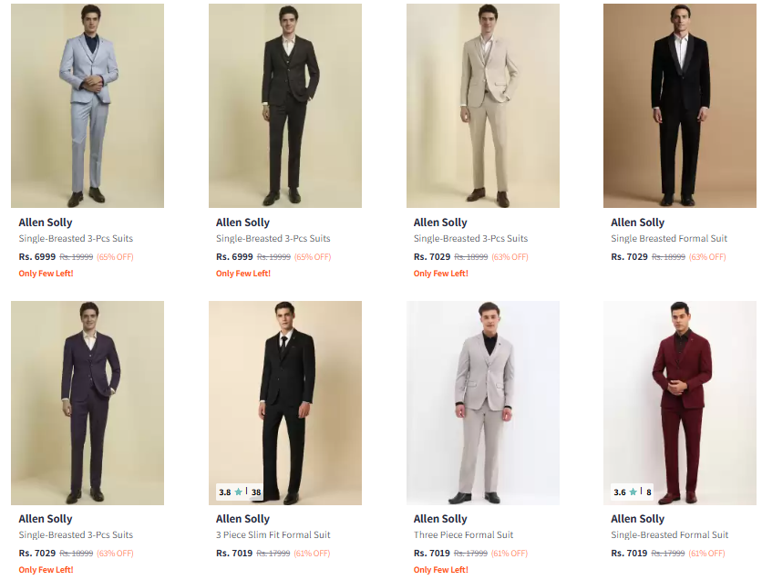Open the navy purple suit thumbnail
This screenshot has height=580, width=762.
coord(88,403)
